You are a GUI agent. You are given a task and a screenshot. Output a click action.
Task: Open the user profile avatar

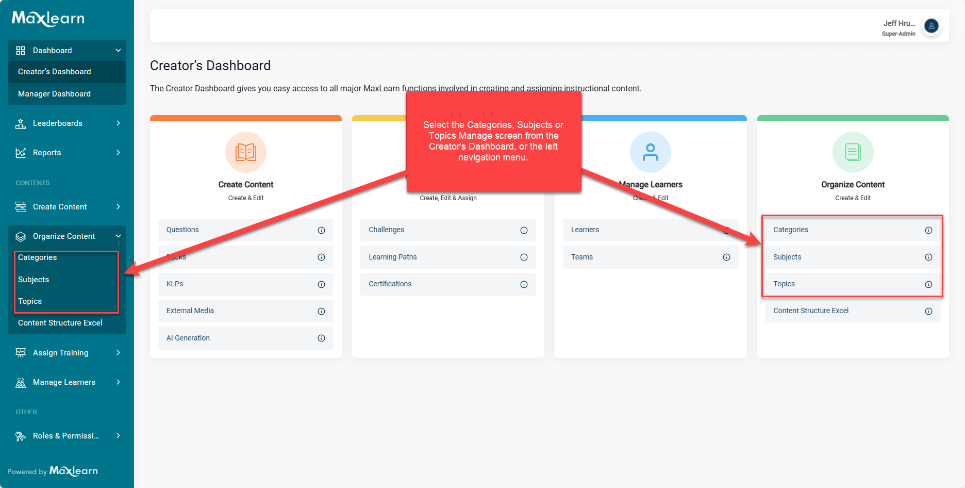[x=931, y=26]
